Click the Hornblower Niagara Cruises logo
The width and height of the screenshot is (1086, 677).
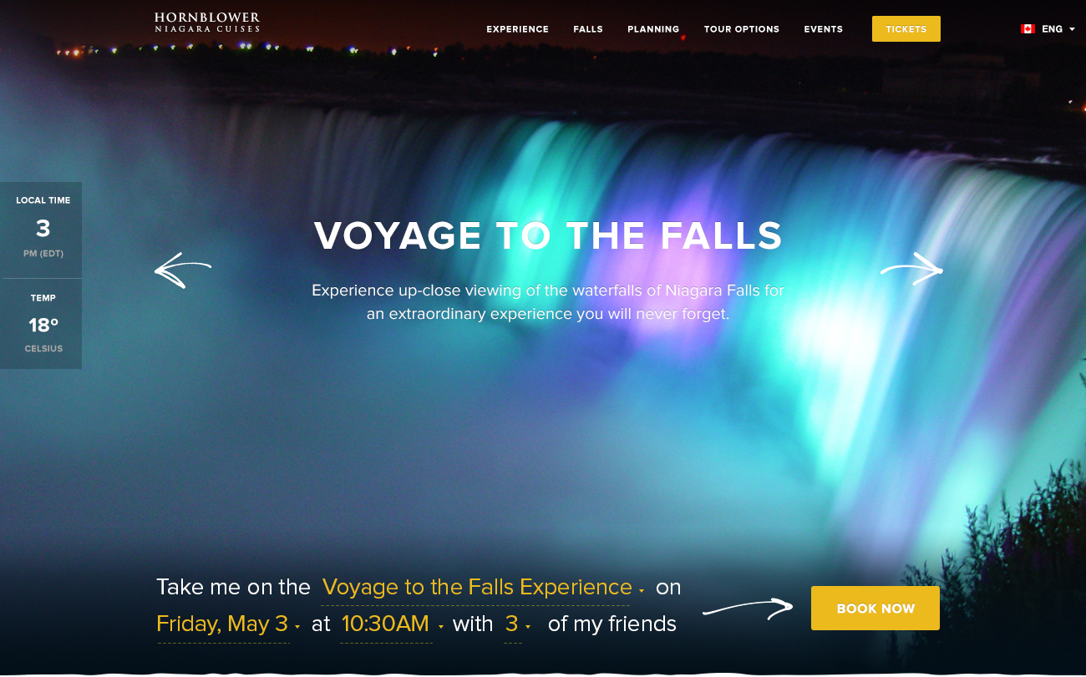tap(207, 23)
